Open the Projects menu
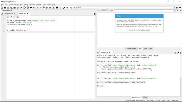 [39, 5]
